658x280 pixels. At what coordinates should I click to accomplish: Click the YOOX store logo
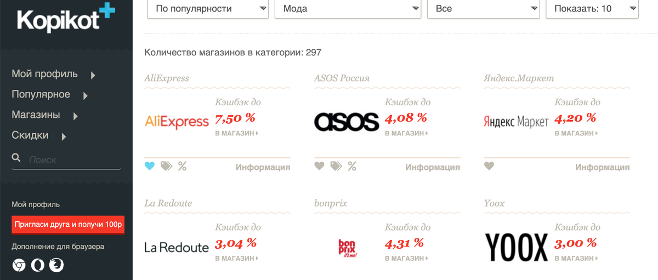coord(517,247)
